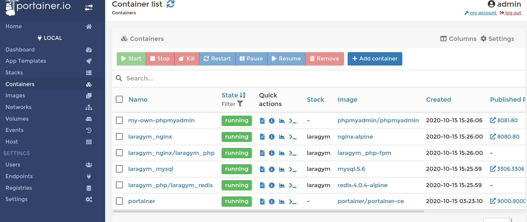Screen dimensions: 527x222
Task: Open logs icon for laragym_nginx
Action: 262,137
